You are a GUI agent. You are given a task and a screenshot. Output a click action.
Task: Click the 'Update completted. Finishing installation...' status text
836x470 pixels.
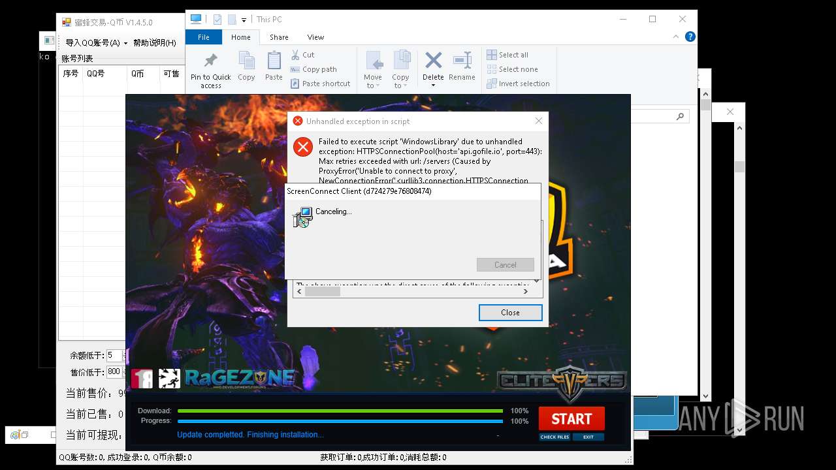click(x=250, y=435)
